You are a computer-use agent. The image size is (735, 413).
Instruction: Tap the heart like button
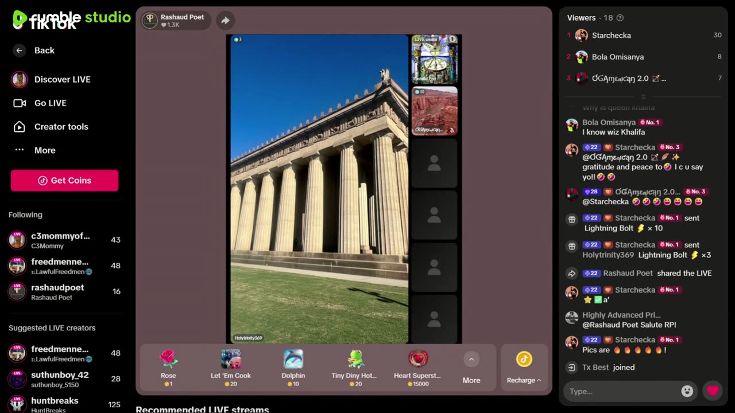point(713,391)
